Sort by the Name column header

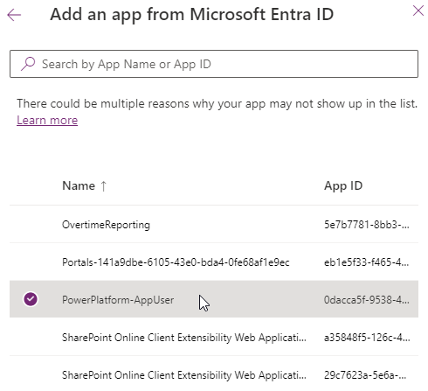click(x=79, y=185)
